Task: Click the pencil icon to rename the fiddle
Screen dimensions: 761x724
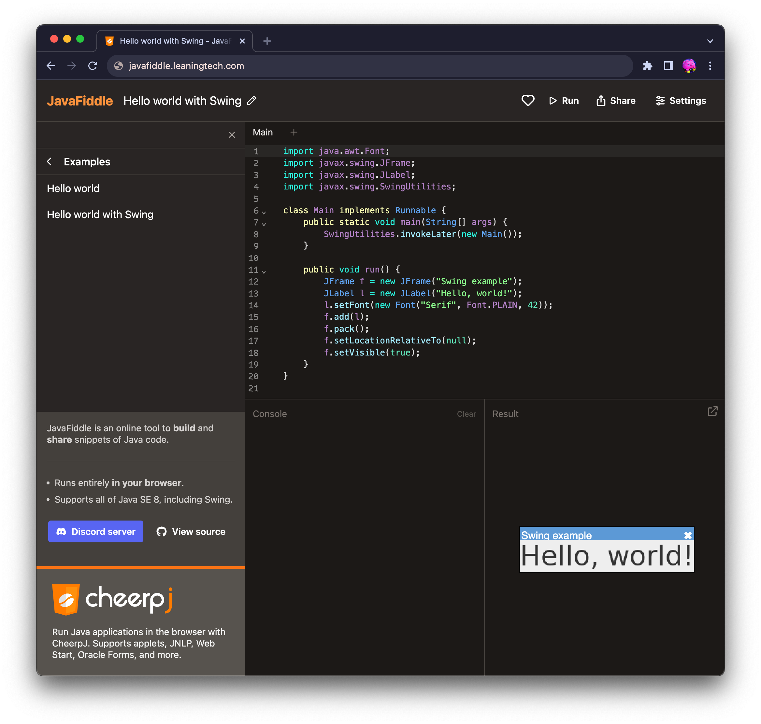Action: [x=252, y=101]
